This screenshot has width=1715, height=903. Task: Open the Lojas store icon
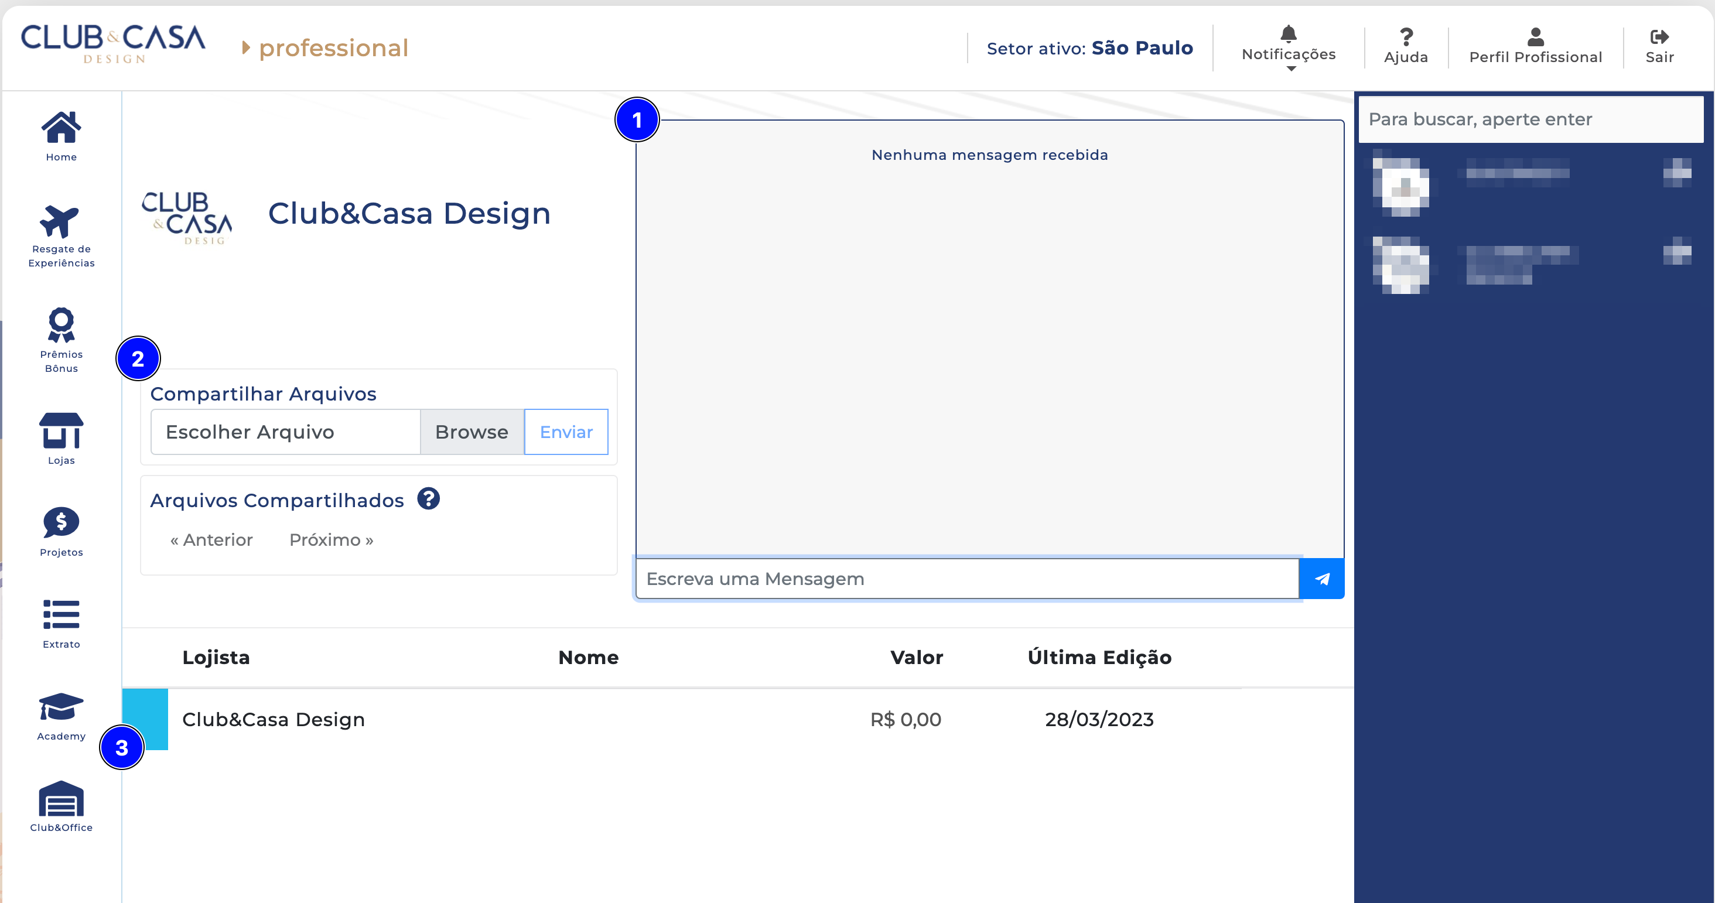pyautogui.click(x=62, y=430)
